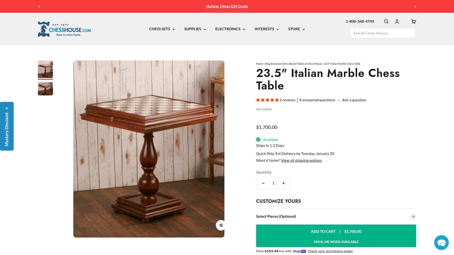Click the account icon in the header

(x=397, y=22)
